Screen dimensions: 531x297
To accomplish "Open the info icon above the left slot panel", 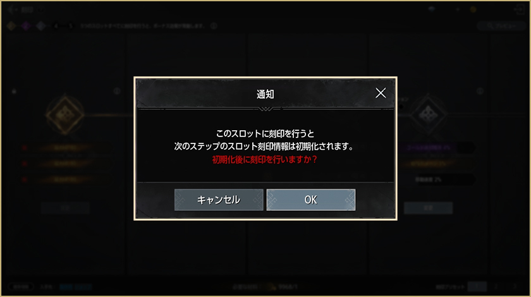I will [x=117, y=91].
